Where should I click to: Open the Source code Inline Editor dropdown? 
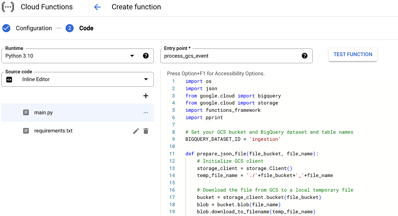146,80
